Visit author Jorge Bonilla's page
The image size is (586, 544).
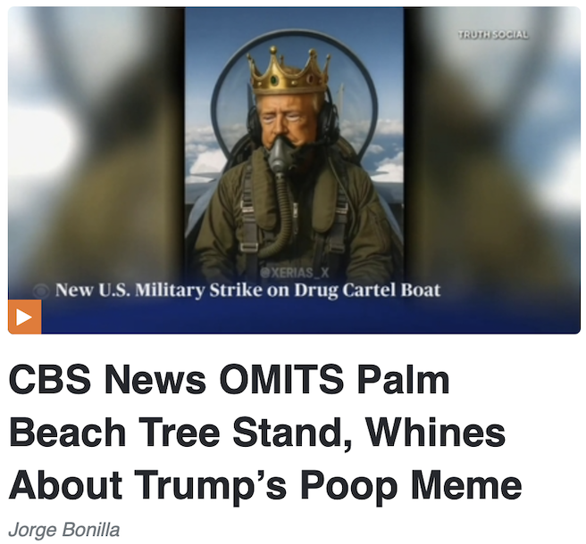pos(64,530)
